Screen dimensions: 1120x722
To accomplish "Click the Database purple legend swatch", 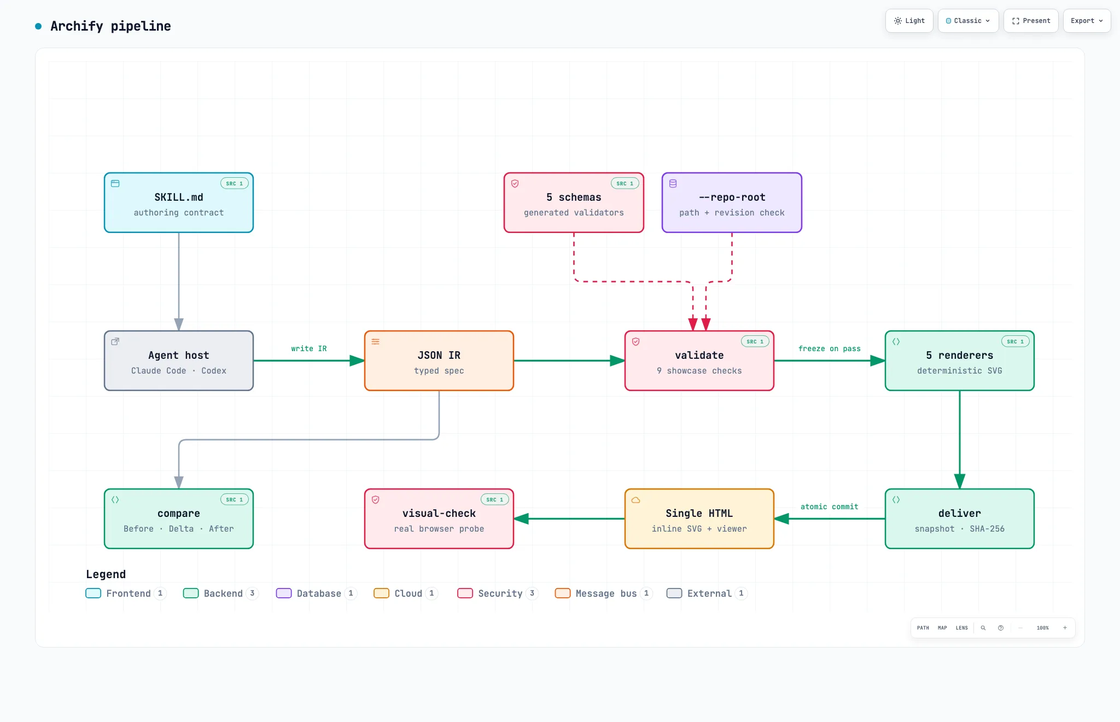I will pos(284,593).
